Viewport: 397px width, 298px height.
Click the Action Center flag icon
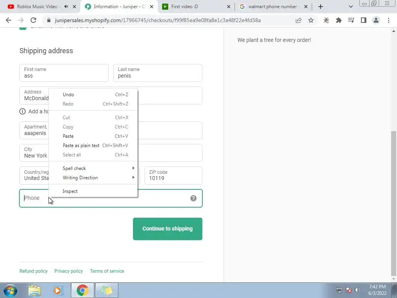pyautogui.click(x=349, y=290)
